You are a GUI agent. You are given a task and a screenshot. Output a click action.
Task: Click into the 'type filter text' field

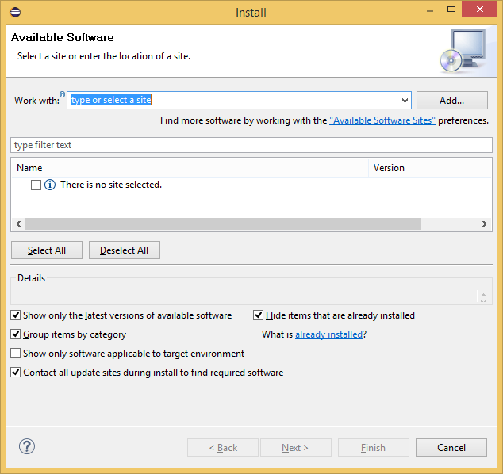[x=251, y=146]
